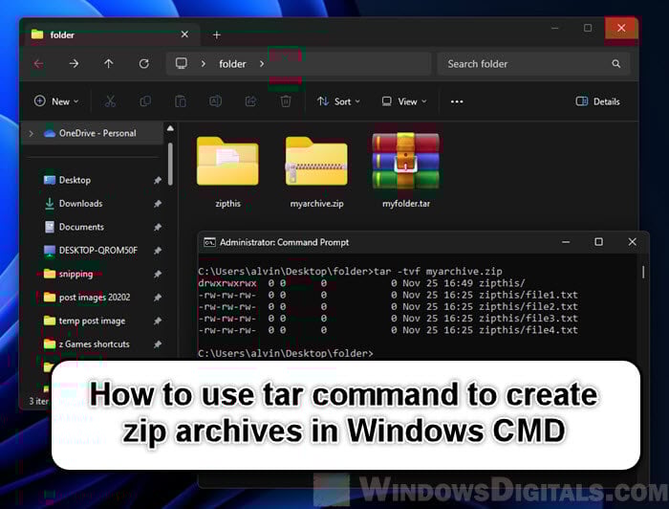
Task: Toggle the Details pane
Action: point(597,101)
